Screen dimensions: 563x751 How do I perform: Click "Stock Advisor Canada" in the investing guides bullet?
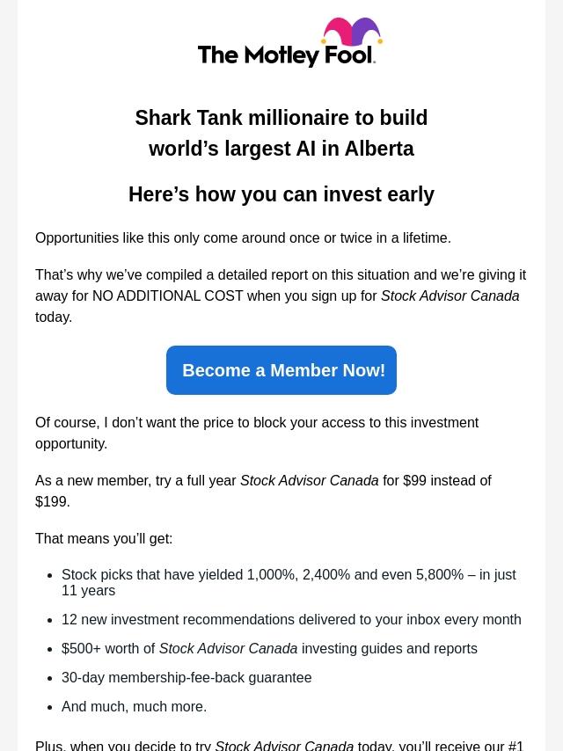pos(228,648)
